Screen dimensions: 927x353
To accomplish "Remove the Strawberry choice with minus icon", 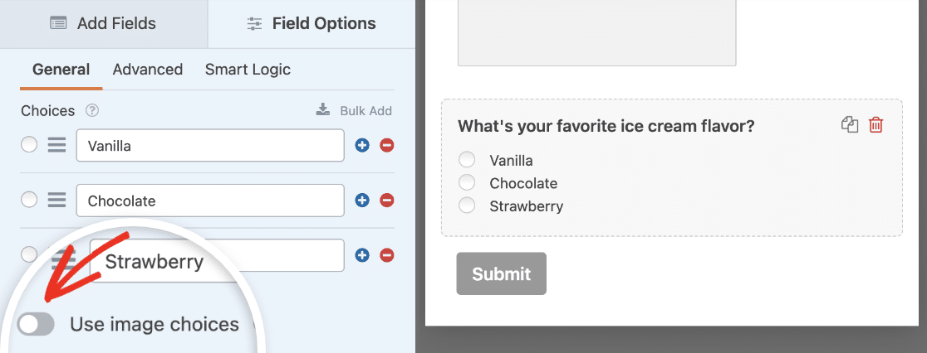I will click(x=386, y=255).
